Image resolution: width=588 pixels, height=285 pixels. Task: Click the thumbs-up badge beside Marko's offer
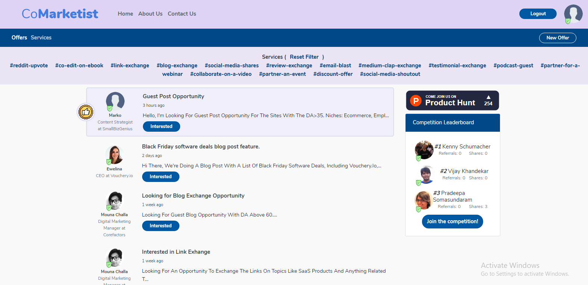coord(86,112)
